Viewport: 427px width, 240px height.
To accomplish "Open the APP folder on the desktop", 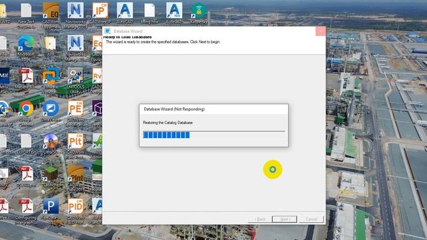I will [x=51, y=43].
